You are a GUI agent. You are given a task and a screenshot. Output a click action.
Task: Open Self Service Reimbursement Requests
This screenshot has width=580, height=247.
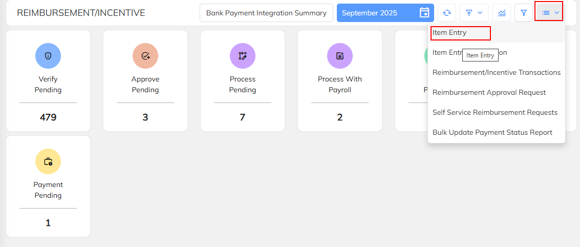point(495,113)
